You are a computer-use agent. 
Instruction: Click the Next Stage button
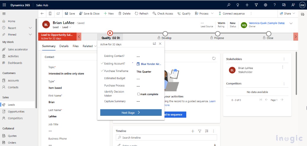click(x=131, y=113)
